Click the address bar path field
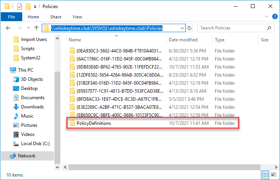 click(114, 28)
